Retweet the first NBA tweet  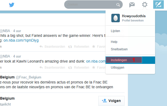[x=79, y=47]
